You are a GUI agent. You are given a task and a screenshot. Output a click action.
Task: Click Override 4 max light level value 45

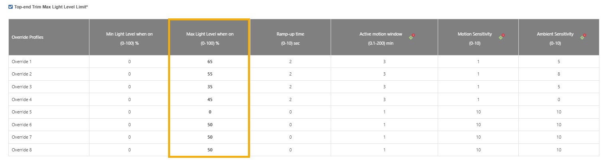pyautogui.click(x=210, y=99)
